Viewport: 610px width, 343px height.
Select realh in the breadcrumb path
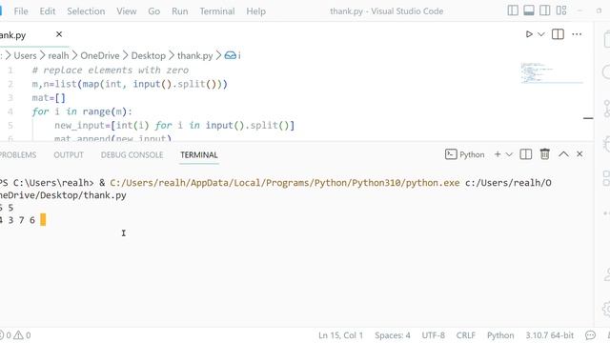click(58, 55)
